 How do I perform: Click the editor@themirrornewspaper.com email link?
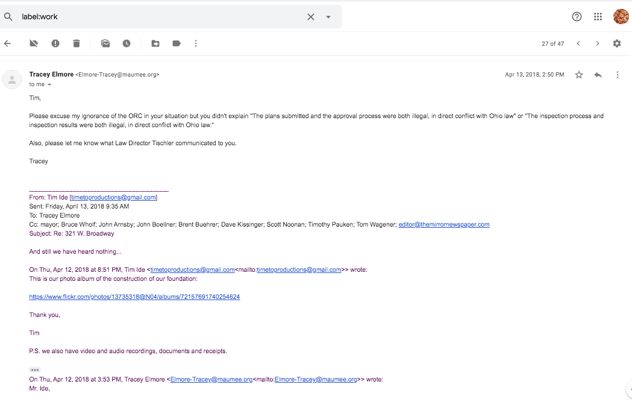coord(444,225)
